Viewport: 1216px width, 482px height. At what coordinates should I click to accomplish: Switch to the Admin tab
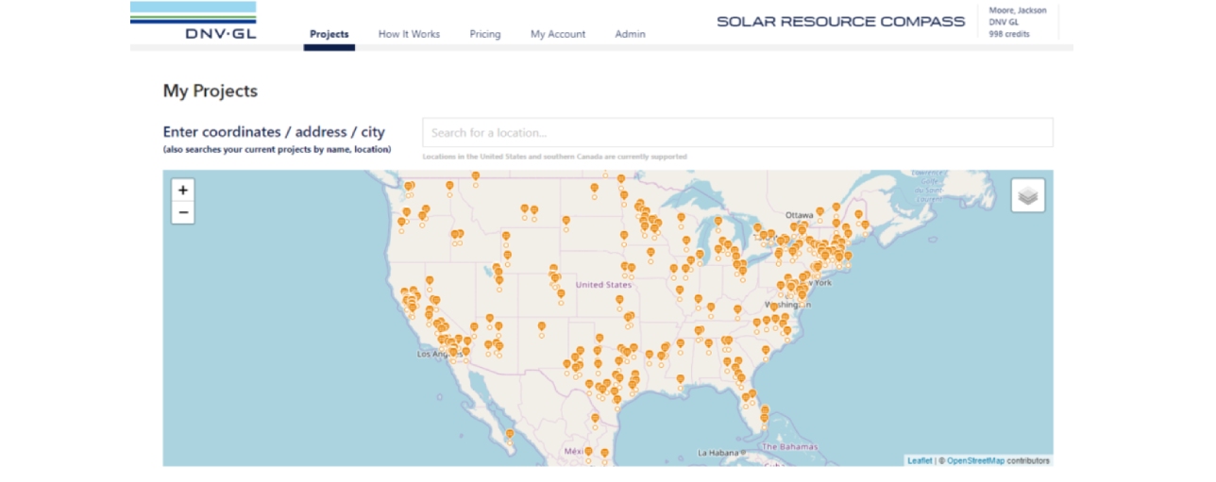click(631, 34)
